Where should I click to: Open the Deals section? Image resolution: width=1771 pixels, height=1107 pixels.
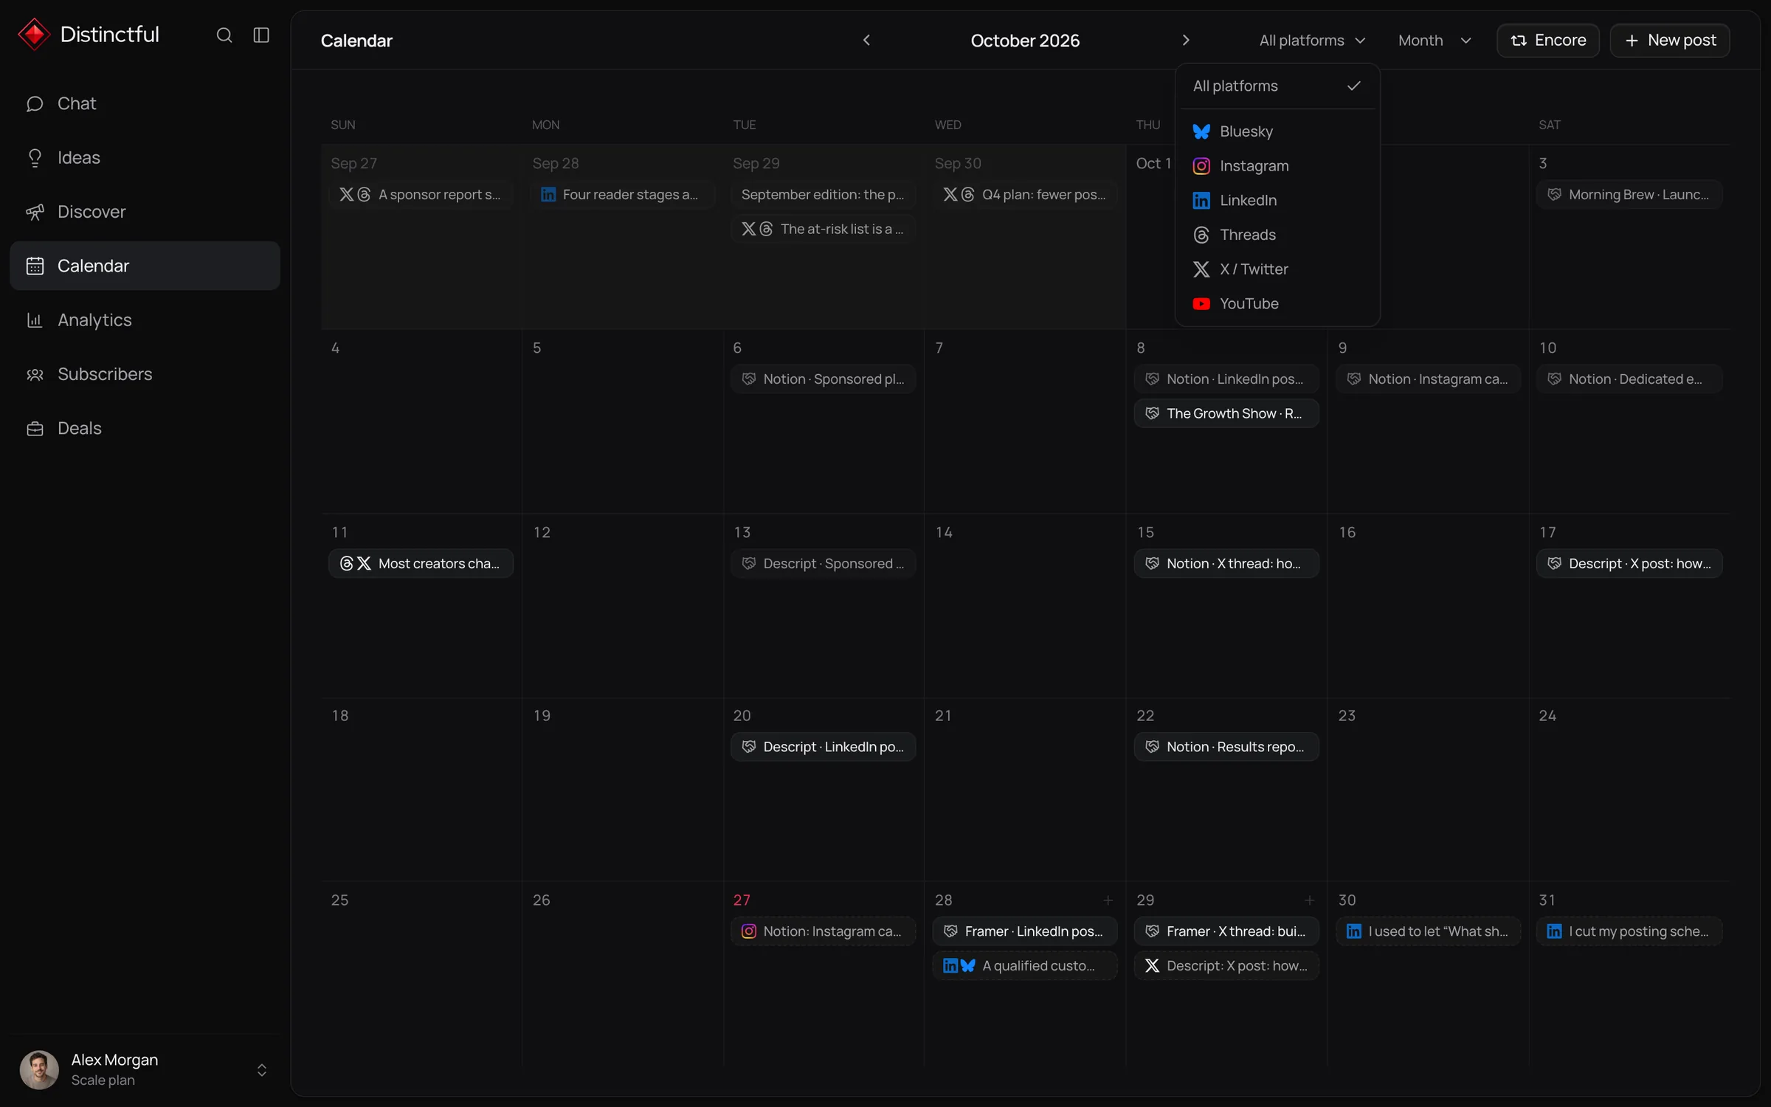pyautogui.click(x=145, y=428)
